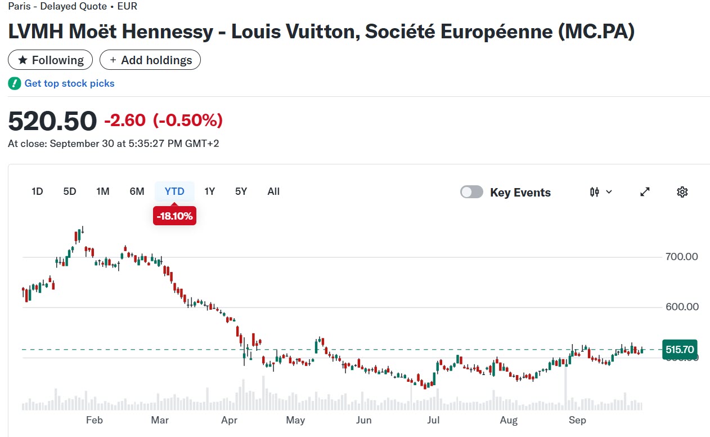The image size is (710, 437).
Task: Switch to 1M time range
Action: (x=103, y=191)
